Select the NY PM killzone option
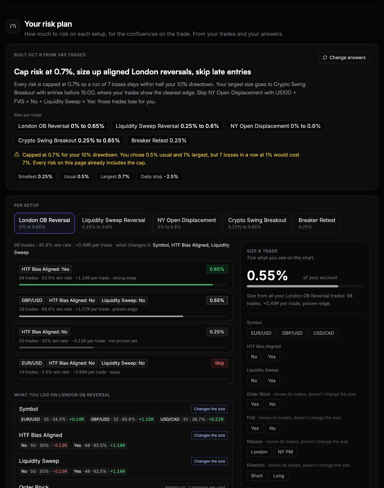The image size is (384, 488). click(x=285, y=452)
